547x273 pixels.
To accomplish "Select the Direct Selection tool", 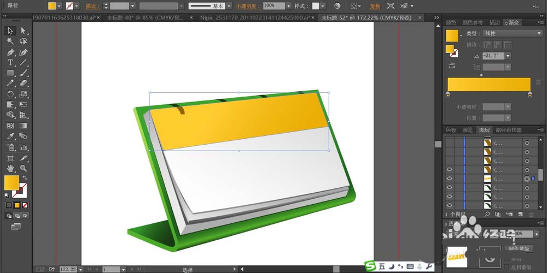I will coord(23,31).
